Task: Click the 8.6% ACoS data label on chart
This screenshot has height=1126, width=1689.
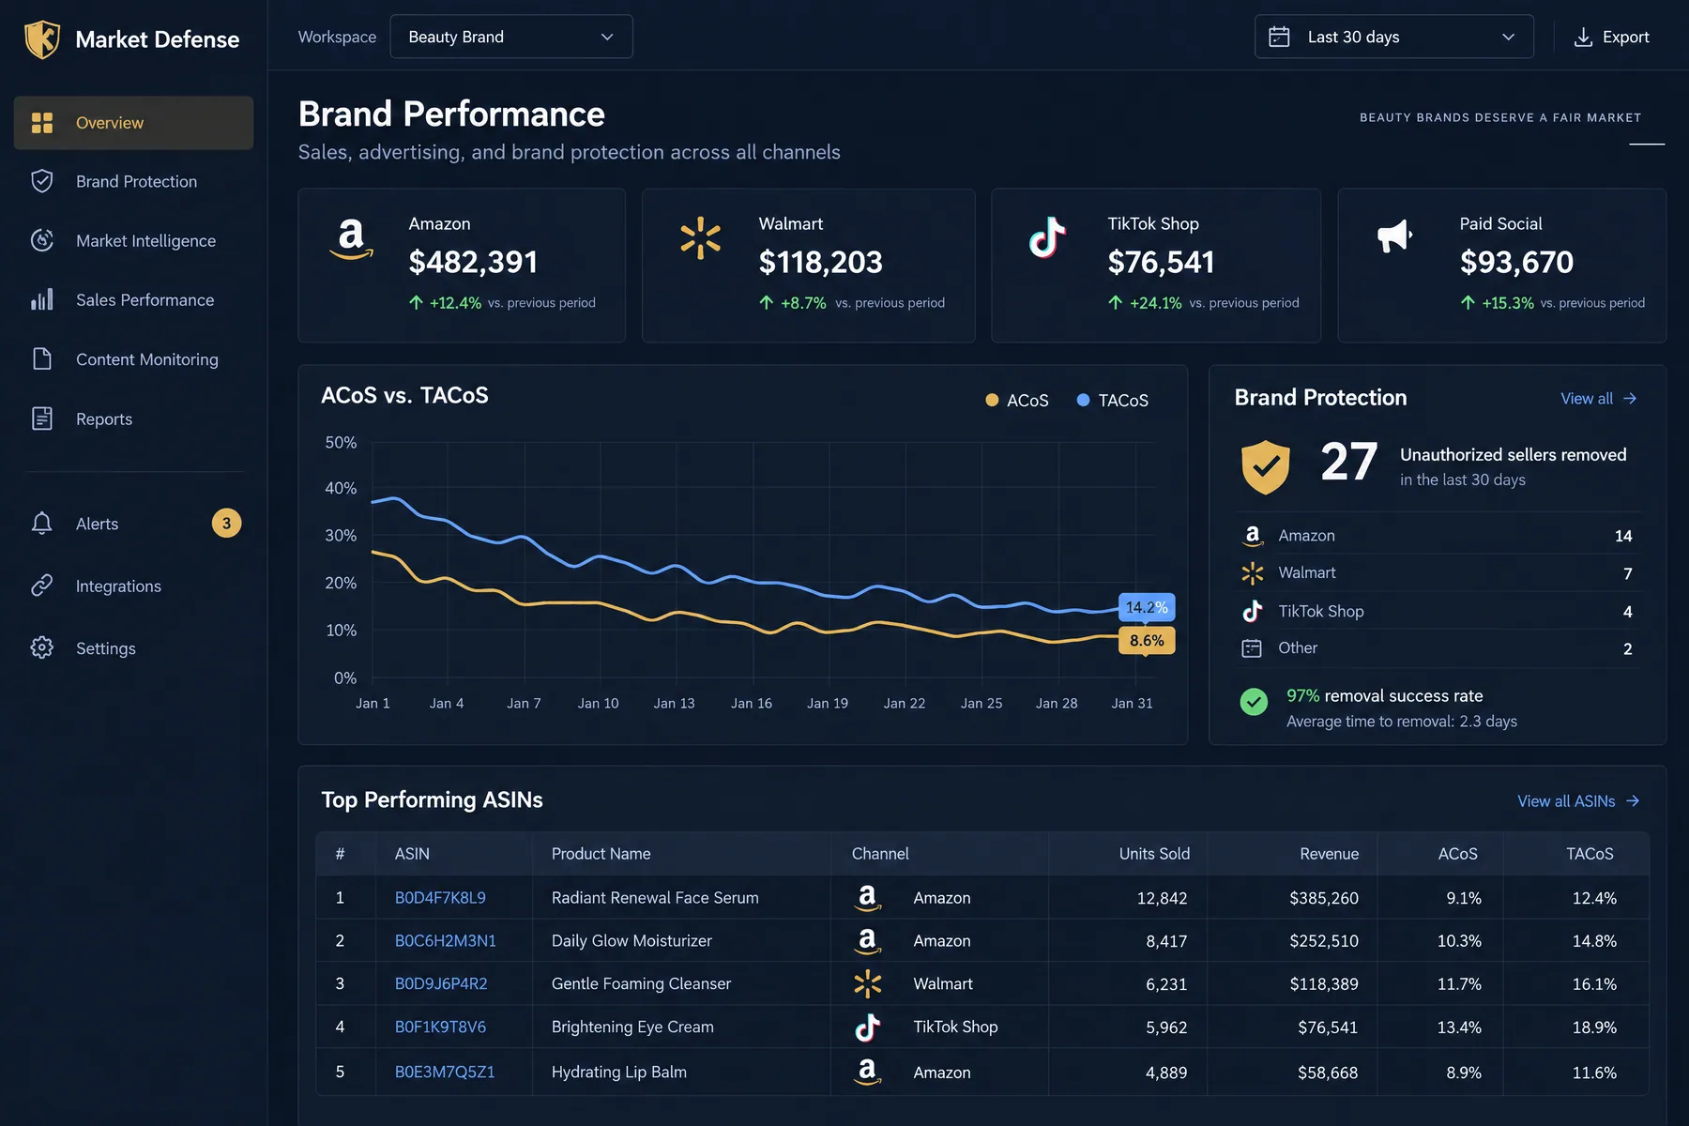Action: click(x=1147, y=641)
